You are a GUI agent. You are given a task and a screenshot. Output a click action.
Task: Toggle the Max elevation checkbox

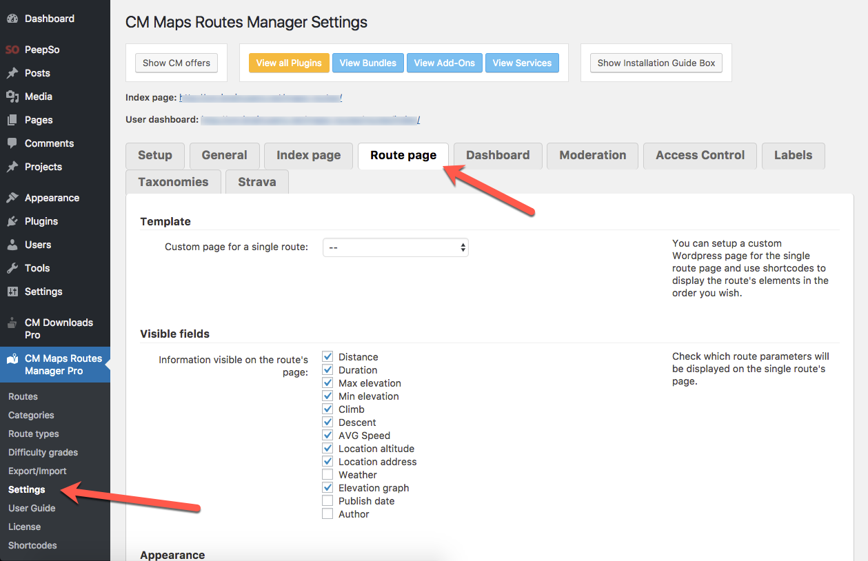(x=327, y=383)
